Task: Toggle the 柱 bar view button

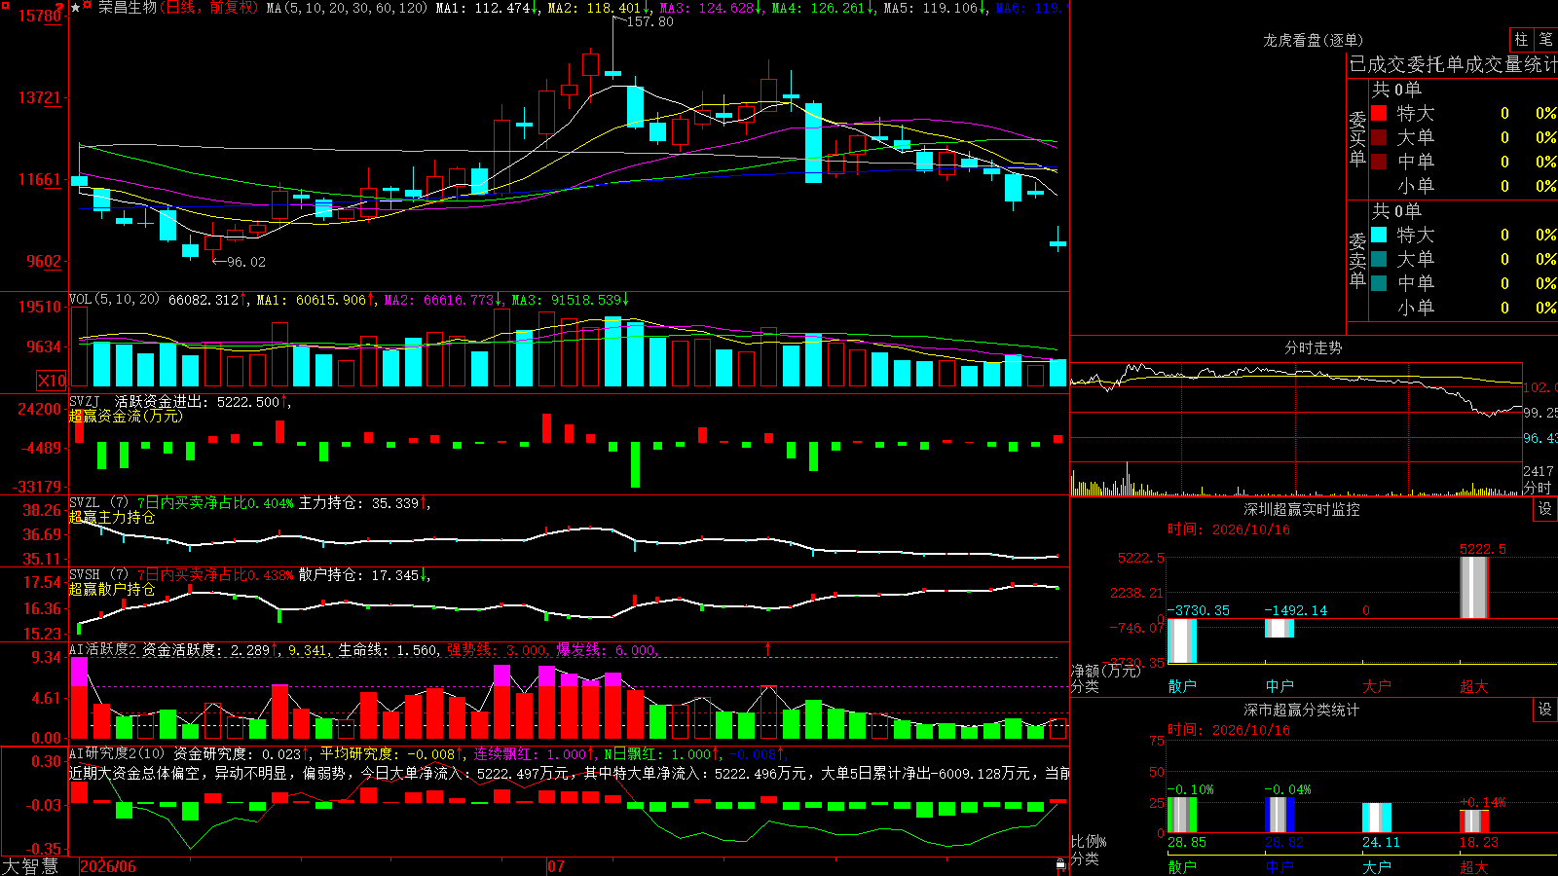Action: point(1521,40)
